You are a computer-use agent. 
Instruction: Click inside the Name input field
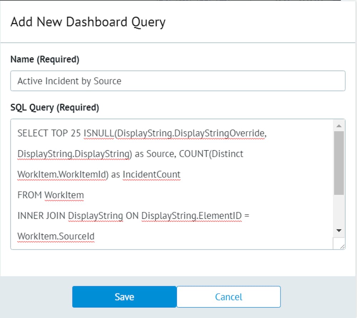click(x=143, y=81)
